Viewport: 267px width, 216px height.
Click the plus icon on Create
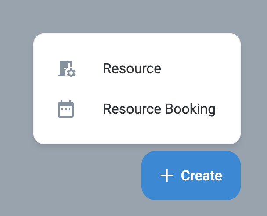click(x=166, y=176)
